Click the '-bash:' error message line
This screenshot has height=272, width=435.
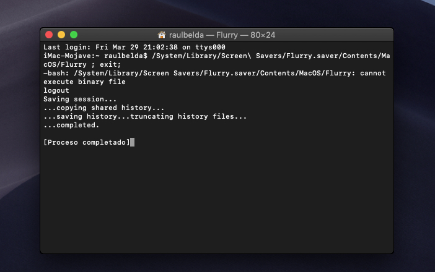point(214,73)
